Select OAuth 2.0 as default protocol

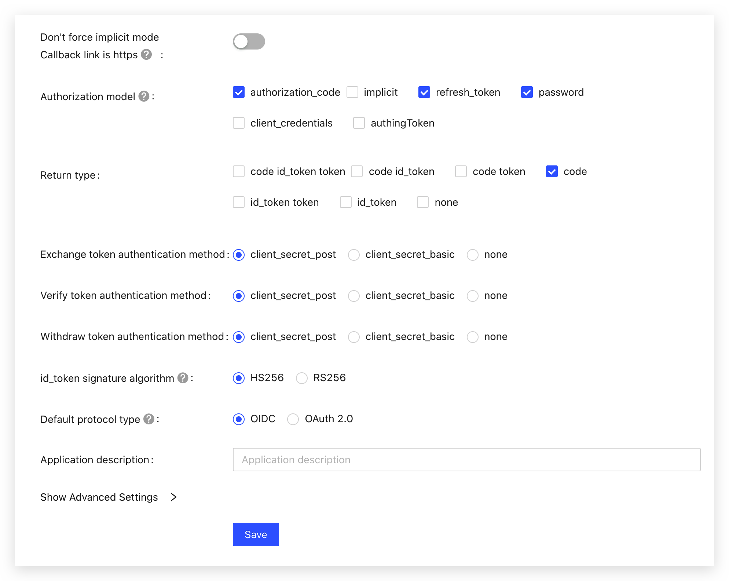coord(293,419)
